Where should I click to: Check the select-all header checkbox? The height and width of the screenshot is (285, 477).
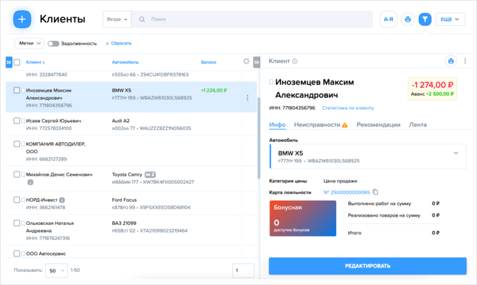tap(17, 62)
